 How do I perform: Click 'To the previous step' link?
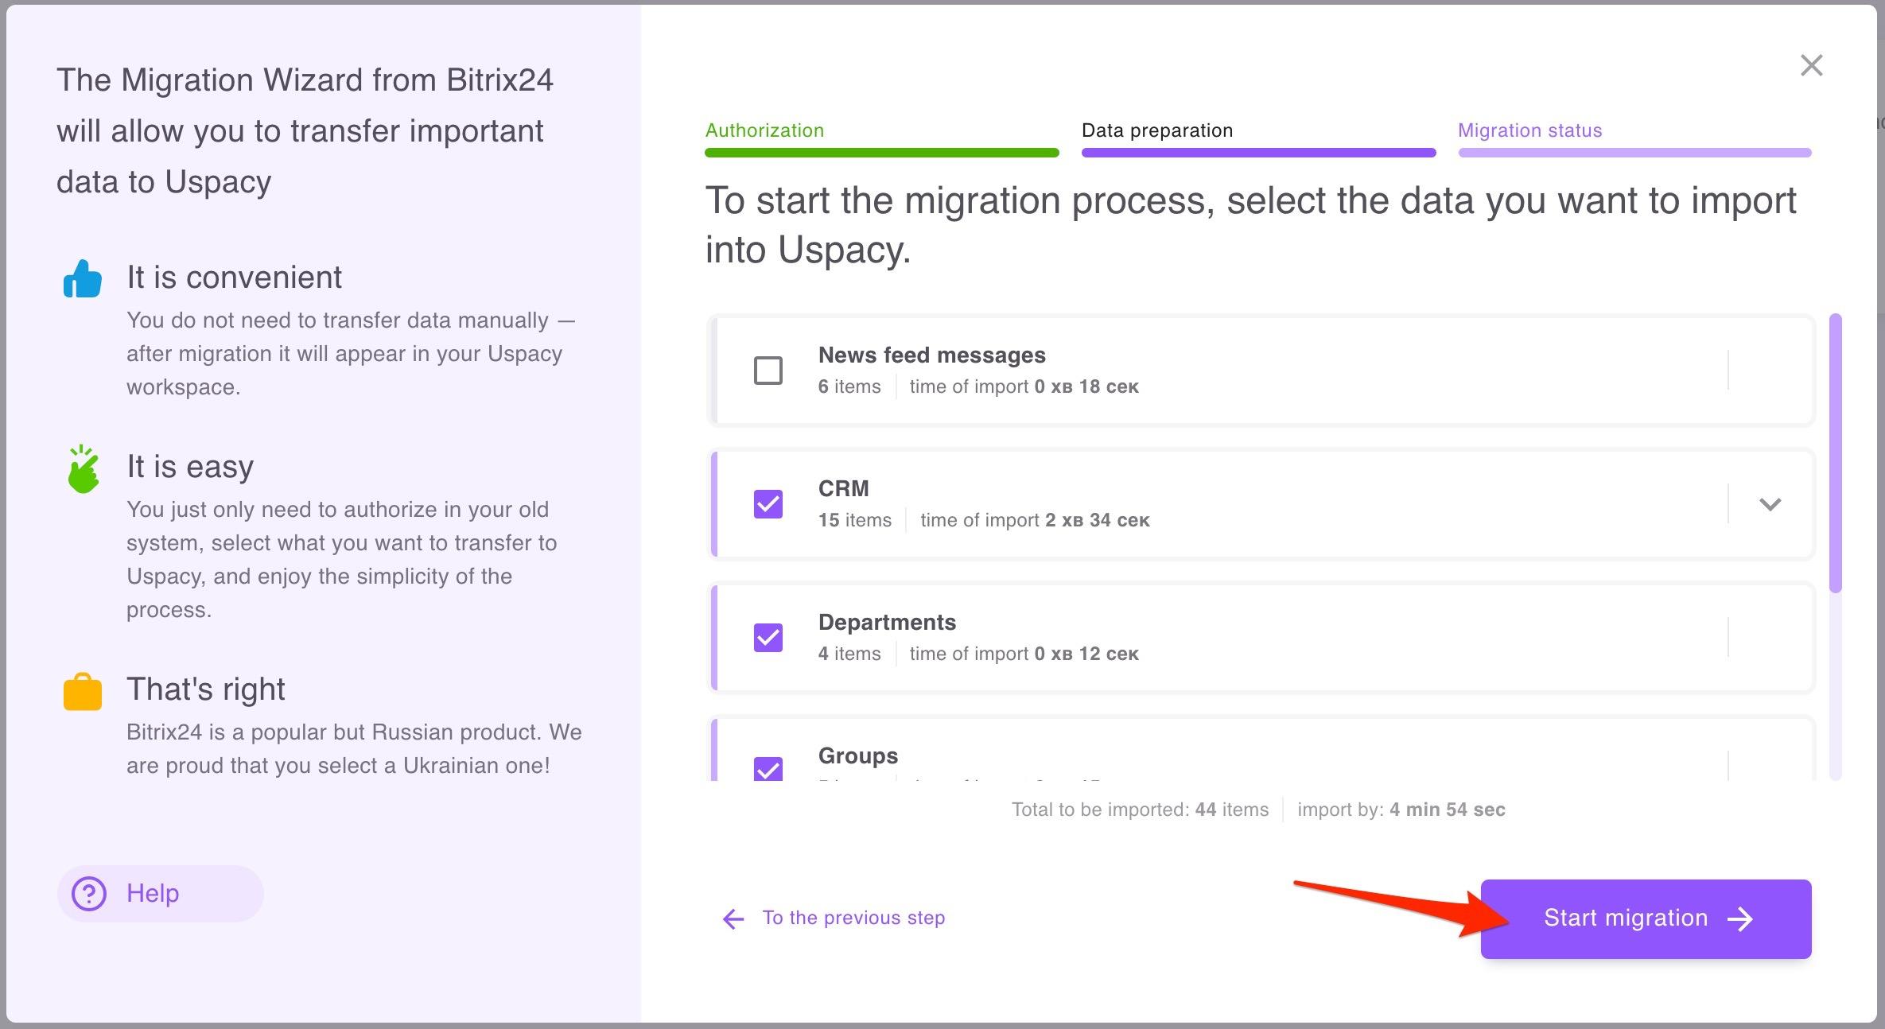pos(853,918)
